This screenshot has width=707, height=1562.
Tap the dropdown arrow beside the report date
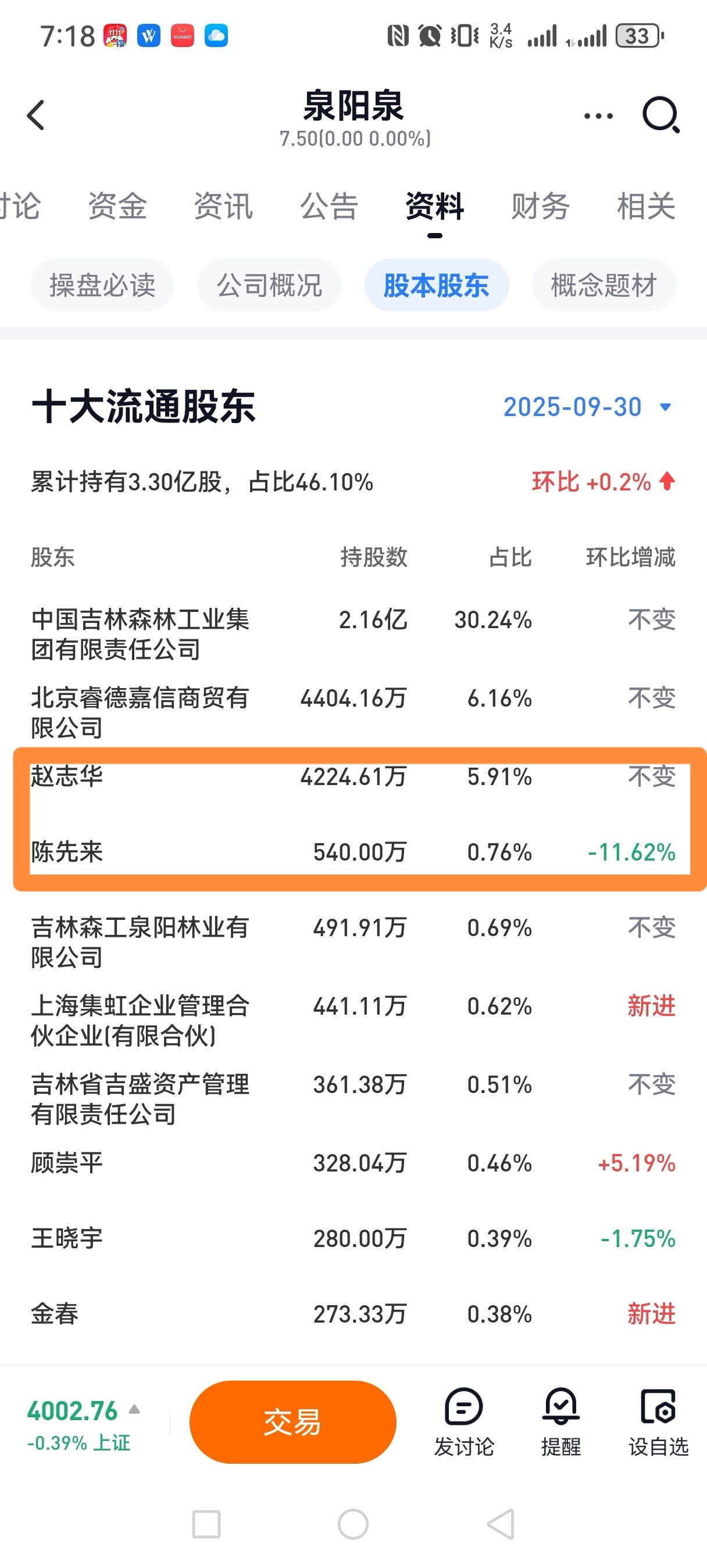(x=666, y=407)
